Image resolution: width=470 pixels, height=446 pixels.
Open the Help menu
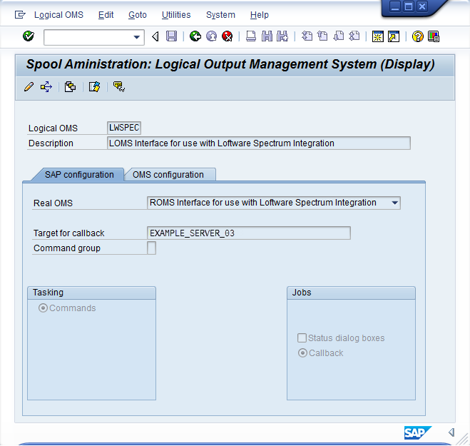tap(260, 15)
